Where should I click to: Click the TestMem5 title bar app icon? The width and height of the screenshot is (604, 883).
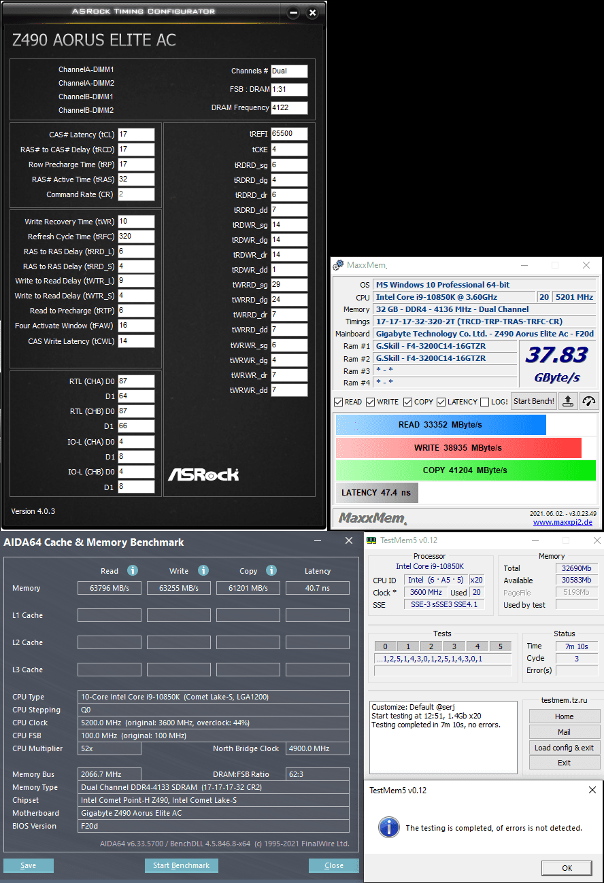[x=371, y=540]
